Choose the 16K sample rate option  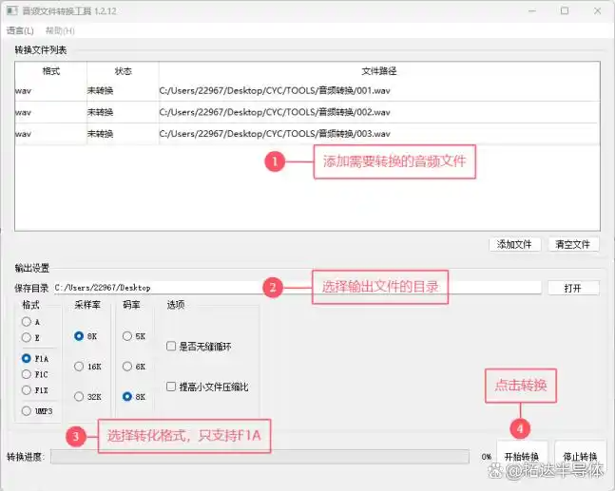tap(79, 366)
